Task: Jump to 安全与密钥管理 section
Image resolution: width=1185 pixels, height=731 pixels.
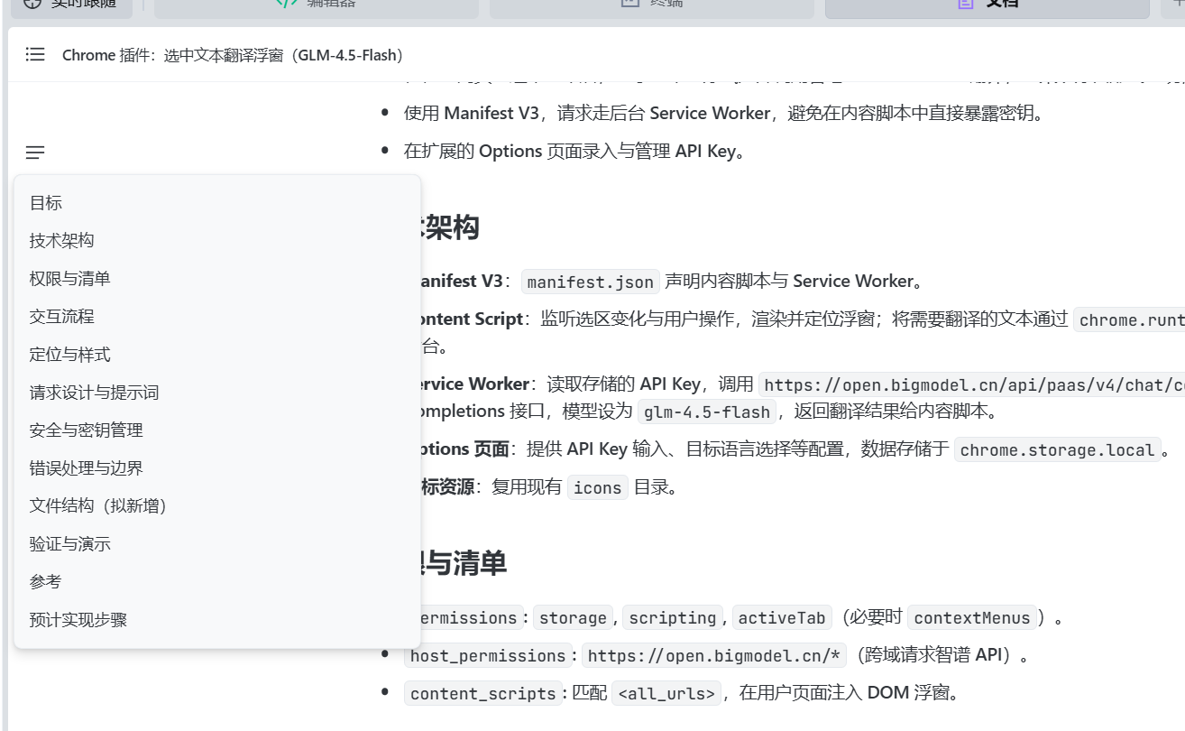Action: tap(86, 430)
